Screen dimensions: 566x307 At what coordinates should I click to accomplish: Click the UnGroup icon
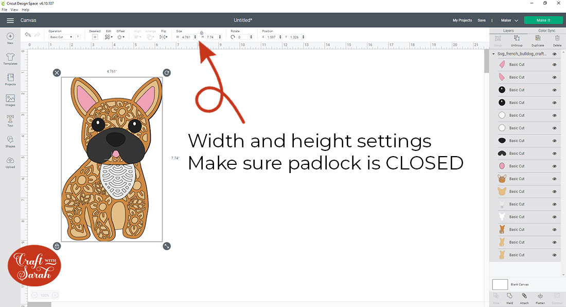tap(517, 38)
